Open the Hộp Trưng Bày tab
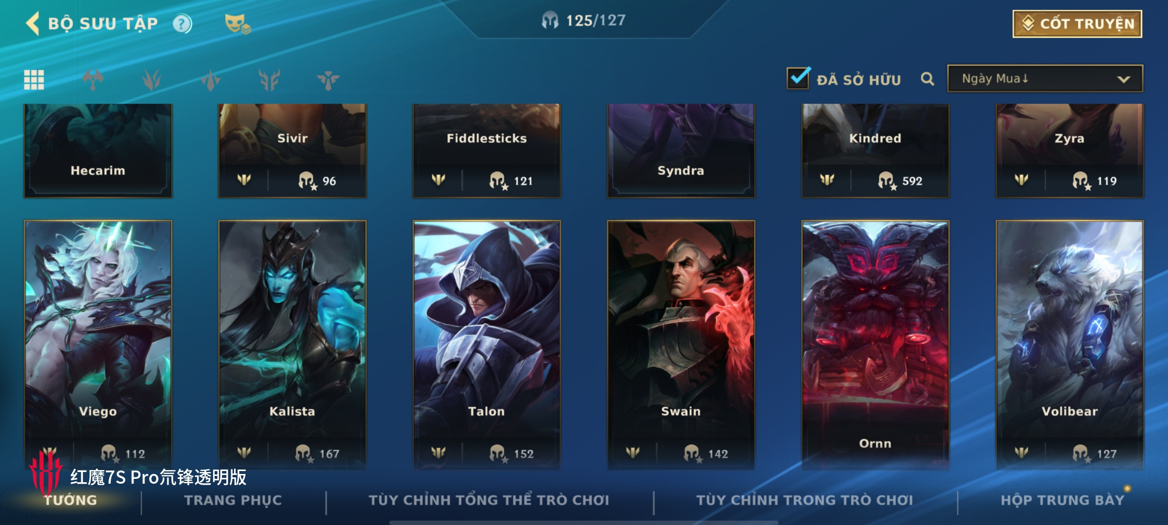The image size is (1168, 525). [1062, 500]
